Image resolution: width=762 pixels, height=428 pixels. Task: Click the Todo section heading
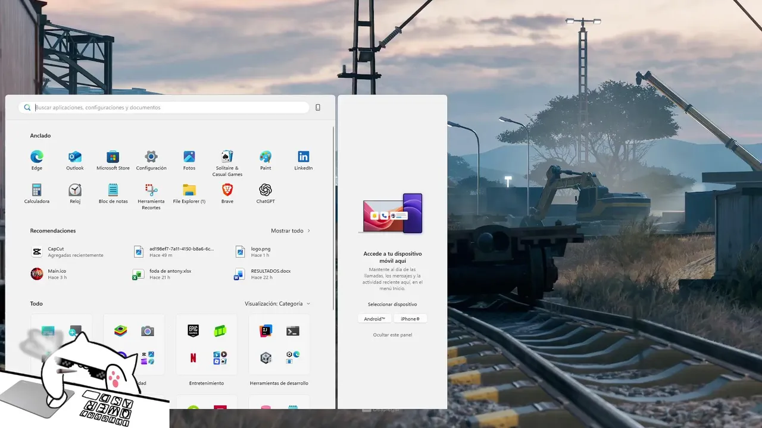[x=36, y=304]
